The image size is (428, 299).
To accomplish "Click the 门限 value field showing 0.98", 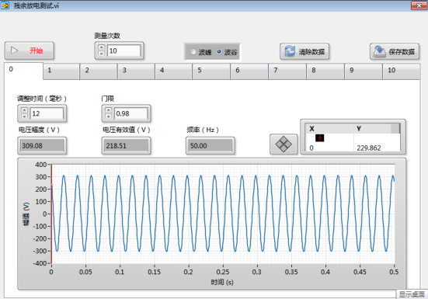I will (131, 113).
